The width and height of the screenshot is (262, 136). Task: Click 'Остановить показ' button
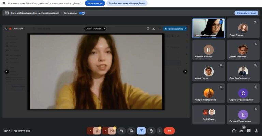point(246,13)
